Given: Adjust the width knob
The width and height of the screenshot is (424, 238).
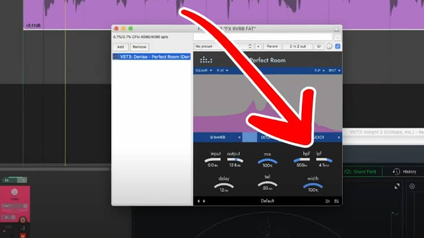Looking at the screenshot, I should point(313,186).
